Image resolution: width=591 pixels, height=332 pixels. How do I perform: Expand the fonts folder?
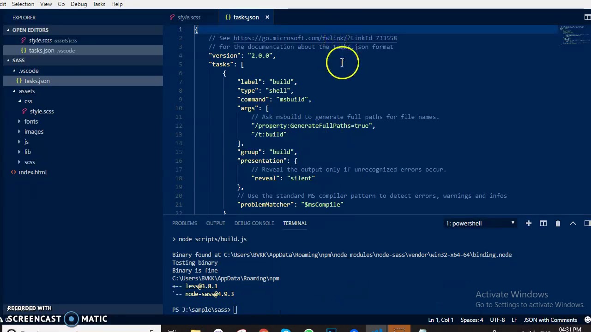tap(19, 121)
